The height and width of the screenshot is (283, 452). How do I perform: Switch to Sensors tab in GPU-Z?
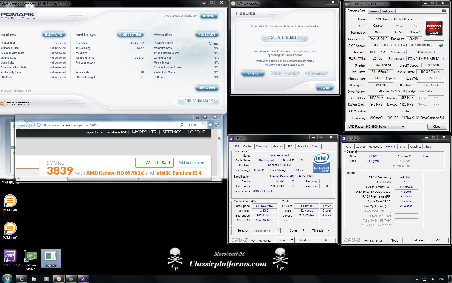click(374, 11)
